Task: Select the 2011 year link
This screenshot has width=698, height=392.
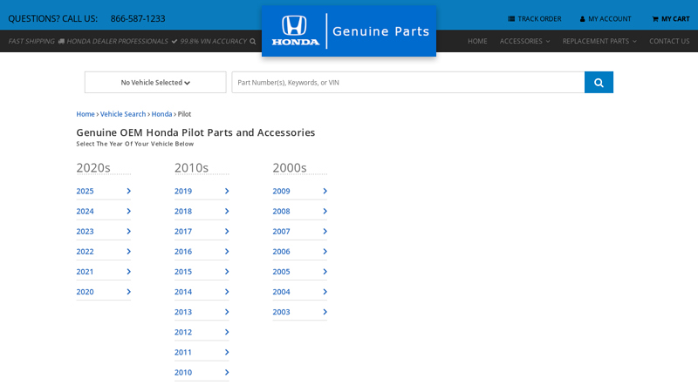Action: point(183,352)
